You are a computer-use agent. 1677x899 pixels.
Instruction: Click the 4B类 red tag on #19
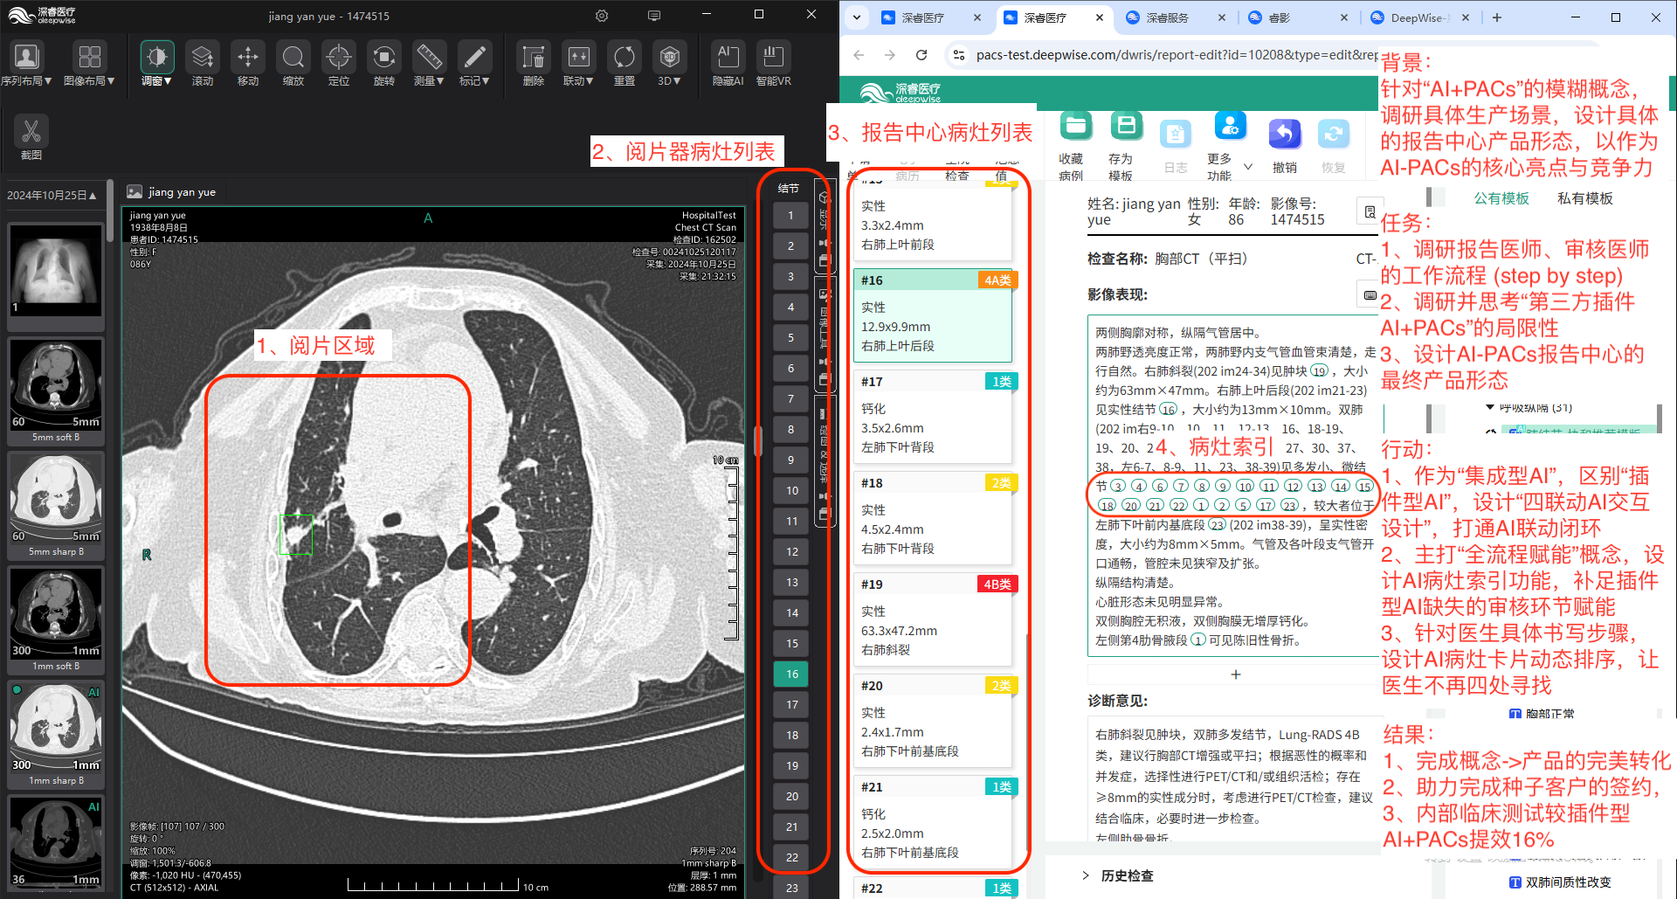click(997, 584)
